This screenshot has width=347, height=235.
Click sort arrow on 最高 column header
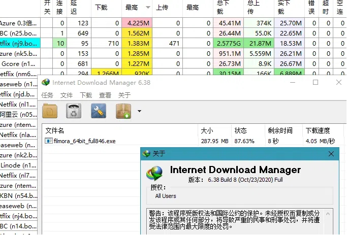[x=148, y=7]
